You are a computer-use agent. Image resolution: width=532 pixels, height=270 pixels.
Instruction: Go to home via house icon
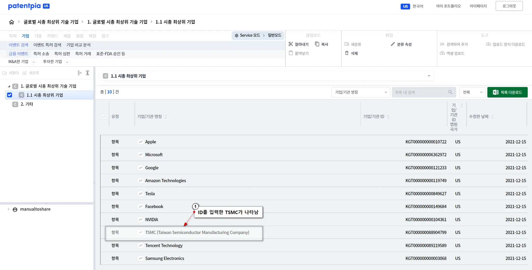pyautogui.click(x=11, y=22)
